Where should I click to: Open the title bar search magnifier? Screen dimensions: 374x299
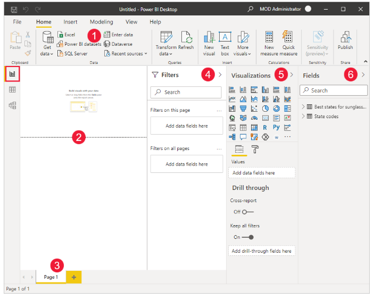tap(250, 9)
